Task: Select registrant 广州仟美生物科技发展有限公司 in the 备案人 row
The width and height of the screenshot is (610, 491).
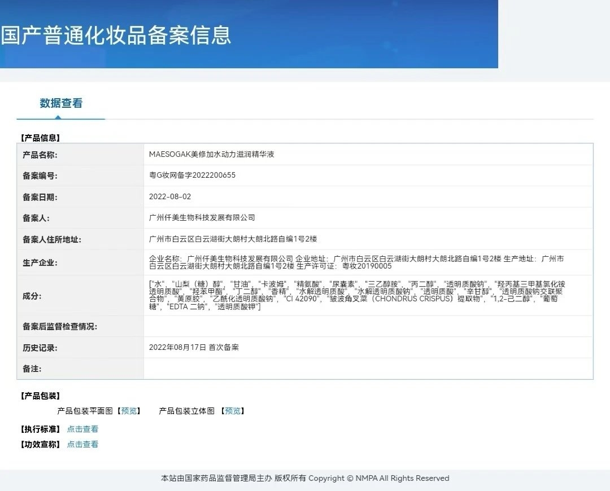Action: [x=202, y=218]
